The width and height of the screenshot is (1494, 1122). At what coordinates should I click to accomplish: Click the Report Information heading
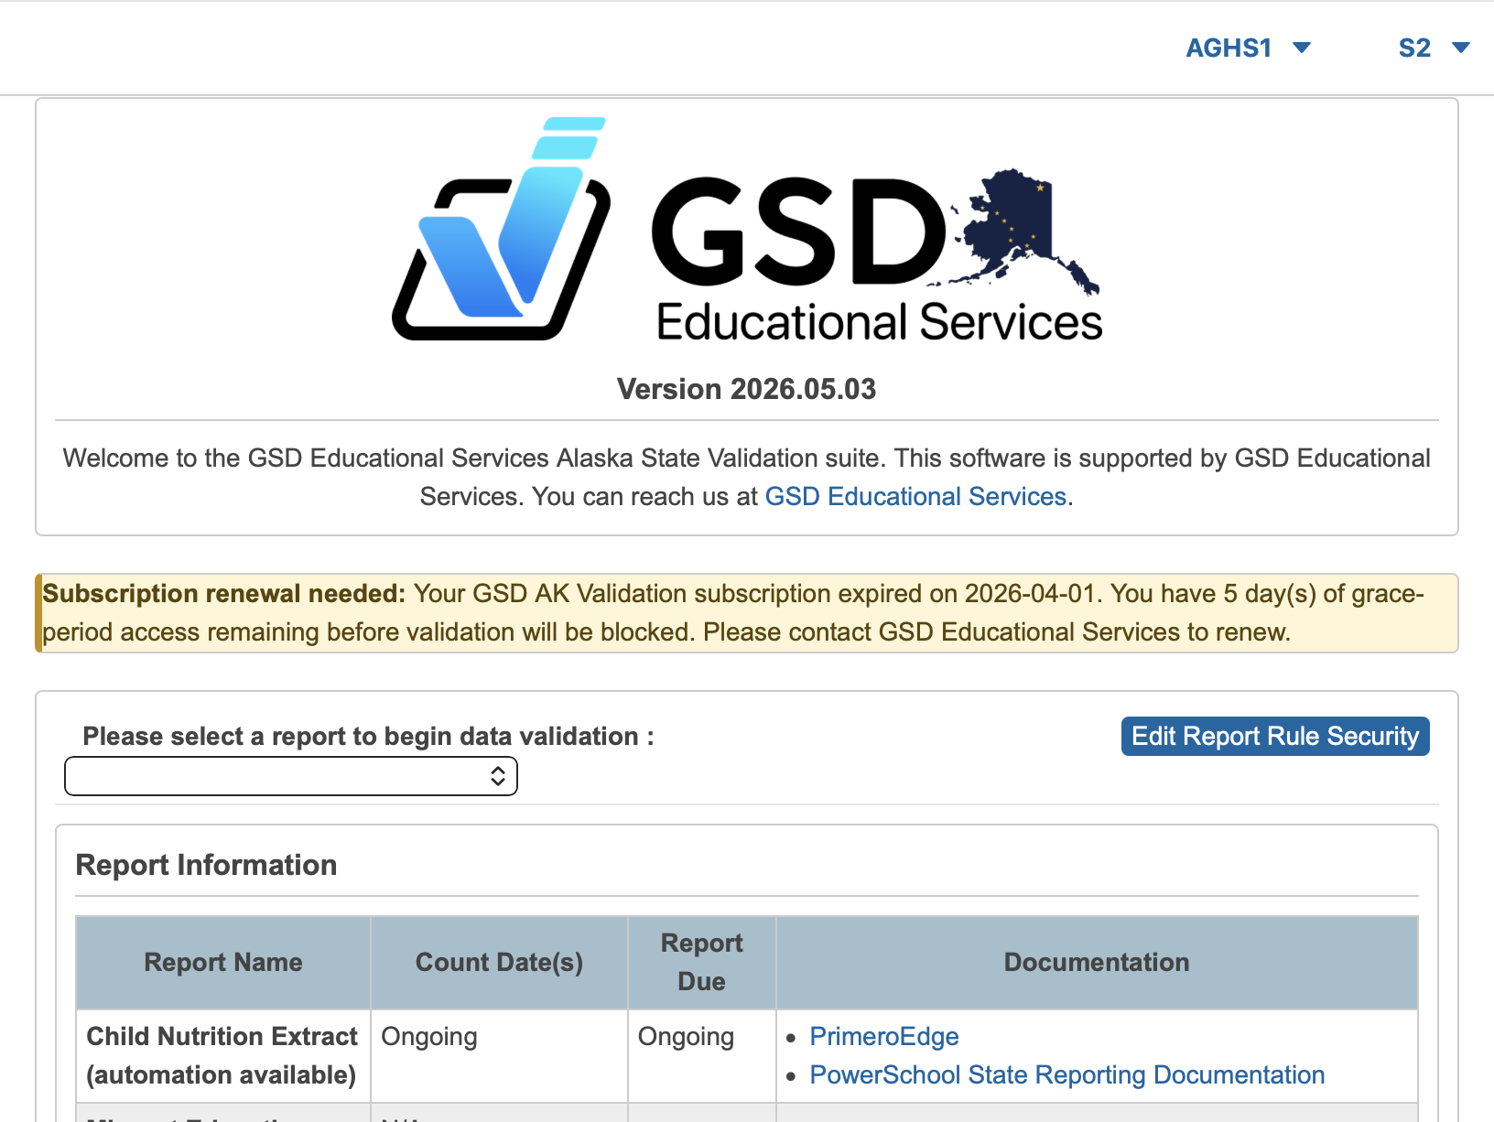pos(207,865)
